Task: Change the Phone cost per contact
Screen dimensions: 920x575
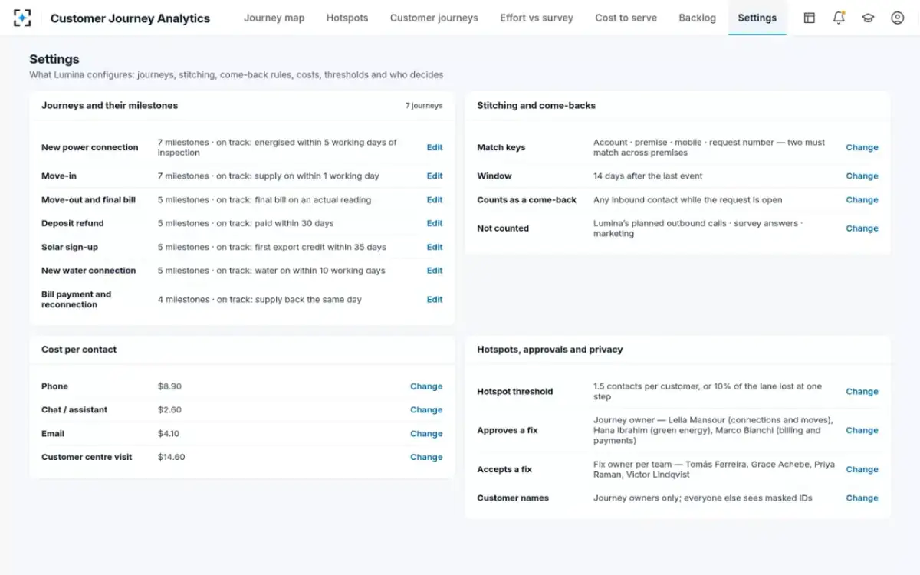Action: [x=426, y=386]
